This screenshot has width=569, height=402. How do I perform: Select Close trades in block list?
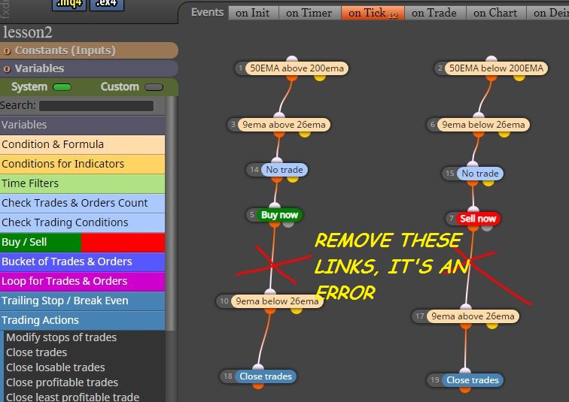point(37,352)
